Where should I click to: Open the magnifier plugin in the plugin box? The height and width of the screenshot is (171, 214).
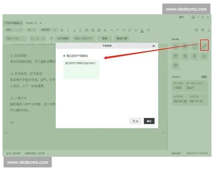click(x=185, y=47)
